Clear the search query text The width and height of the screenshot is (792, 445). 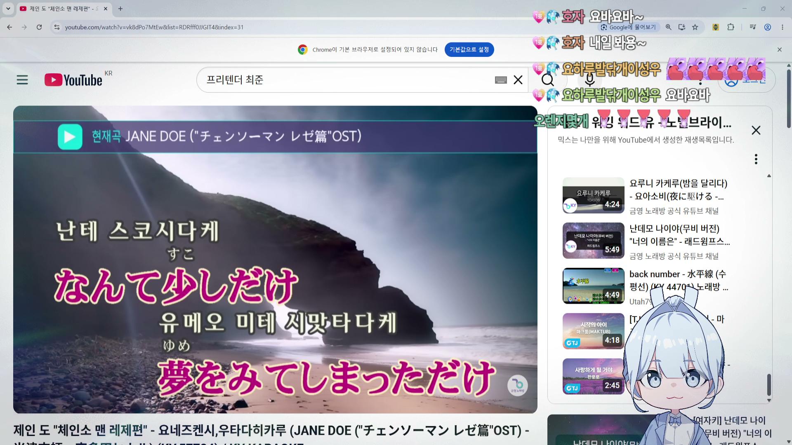click(x=518, y=80)
